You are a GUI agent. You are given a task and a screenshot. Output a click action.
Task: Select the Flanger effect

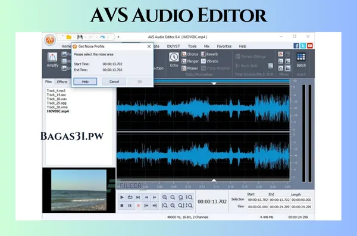coord(190,61)
